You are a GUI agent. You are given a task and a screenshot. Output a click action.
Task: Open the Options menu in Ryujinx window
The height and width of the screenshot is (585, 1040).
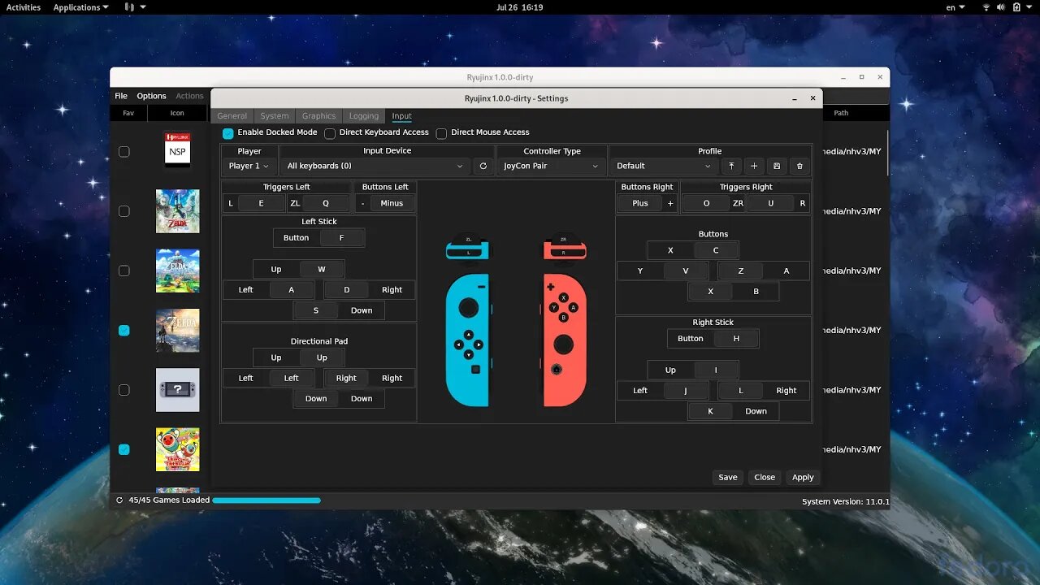point(151,96)
